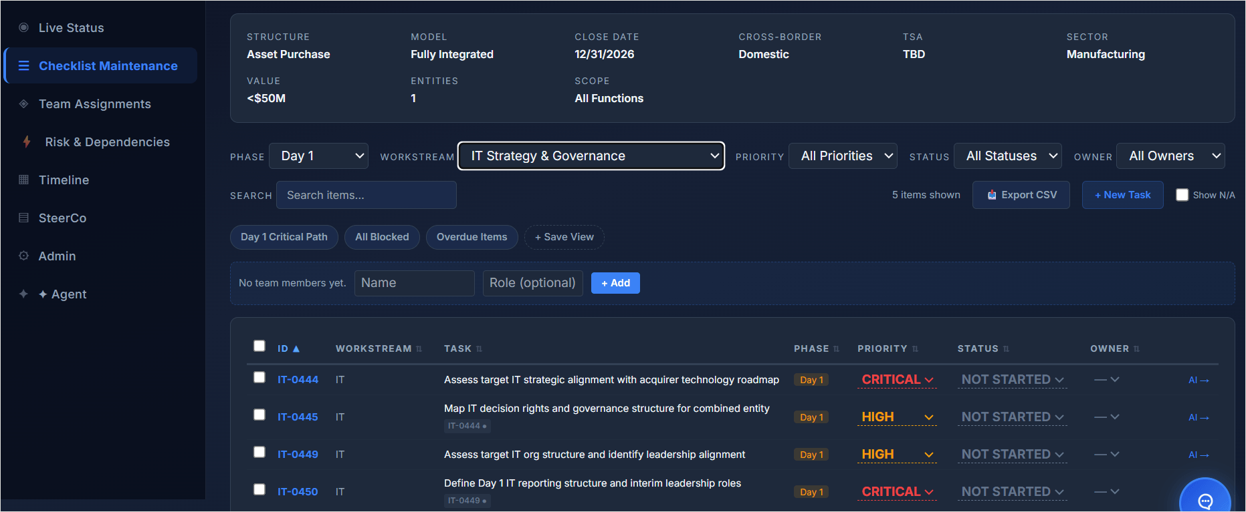Screen dimensions: 1246x512
Task: Click the SteerCo sidebar icon
Action: (x=23, y=218)
